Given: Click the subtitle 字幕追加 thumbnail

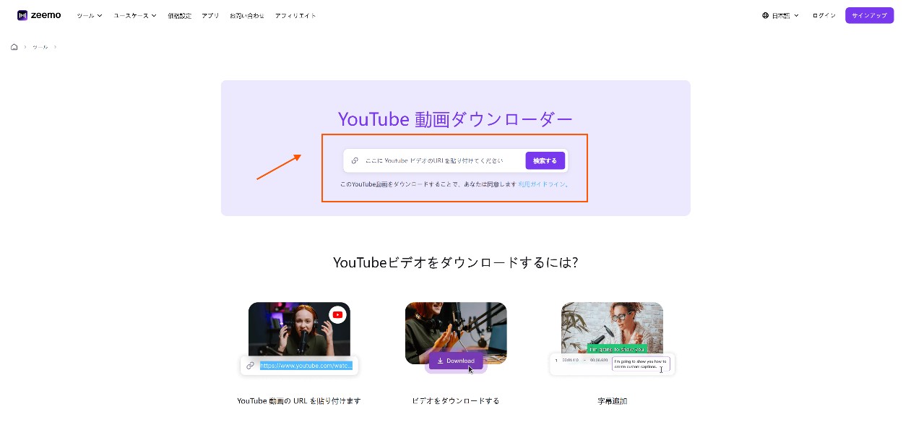Looking at the screenshot, I should 612,338.
